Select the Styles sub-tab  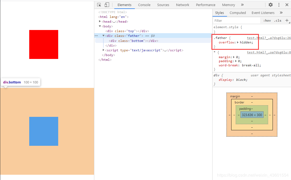pyautogui.click(x=220, y=13)
